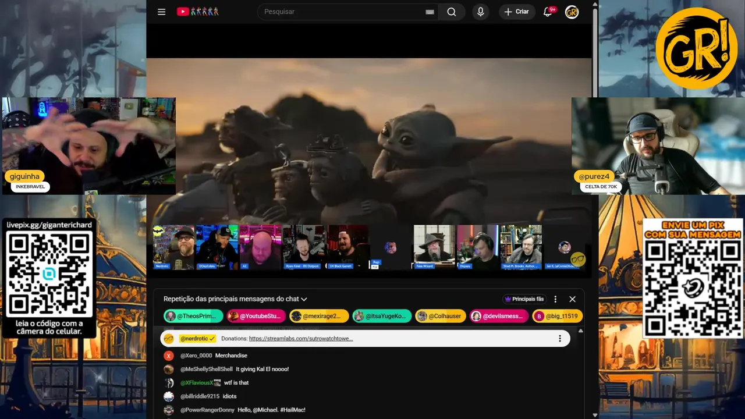Click the "It giving Kal El noooo!" message
Screen dimensions: 745x419
click(262, 369)
